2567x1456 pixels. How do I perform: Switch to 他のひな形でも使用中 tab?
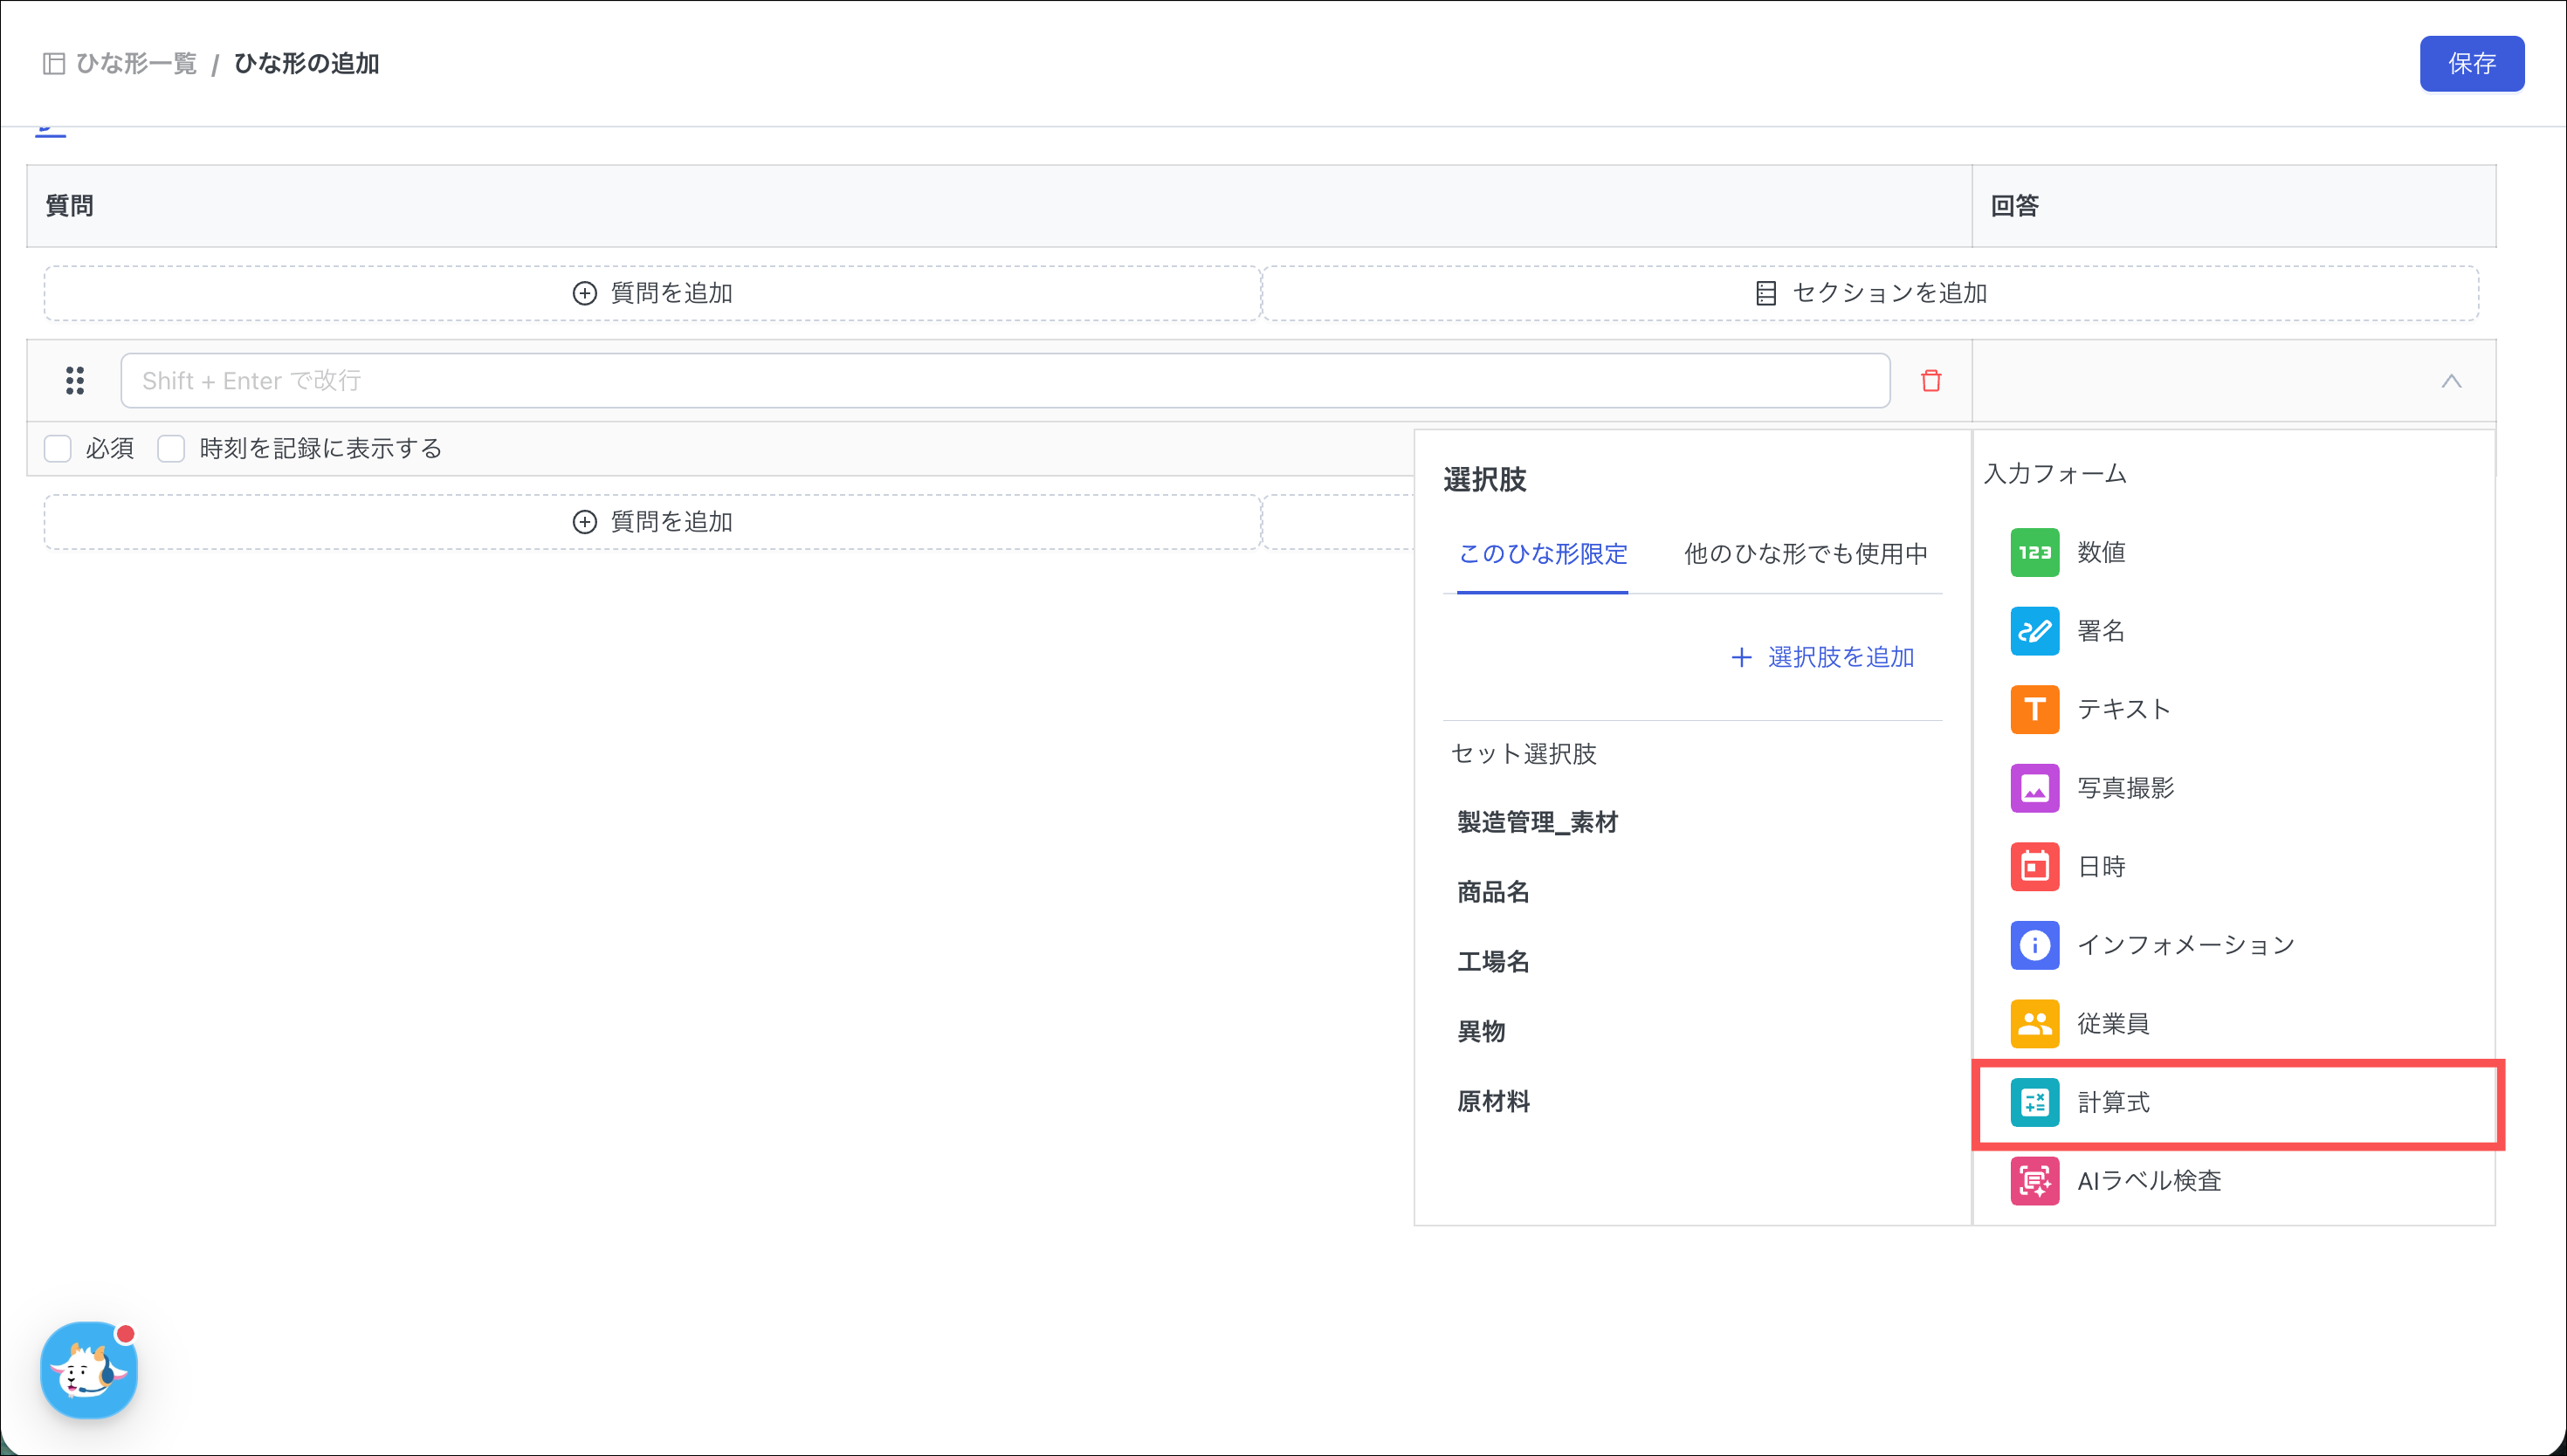[1805, 554]
